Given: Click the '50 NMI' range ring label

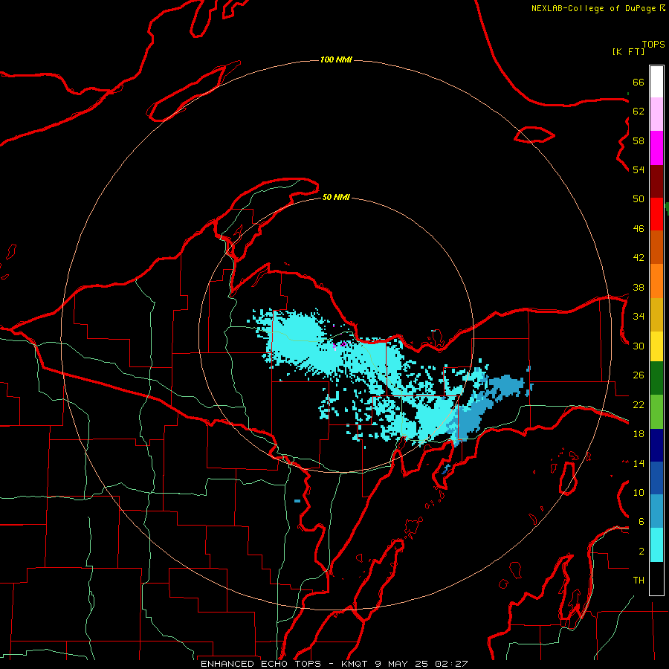Looking at the screenshot, I should click(336, 197).
